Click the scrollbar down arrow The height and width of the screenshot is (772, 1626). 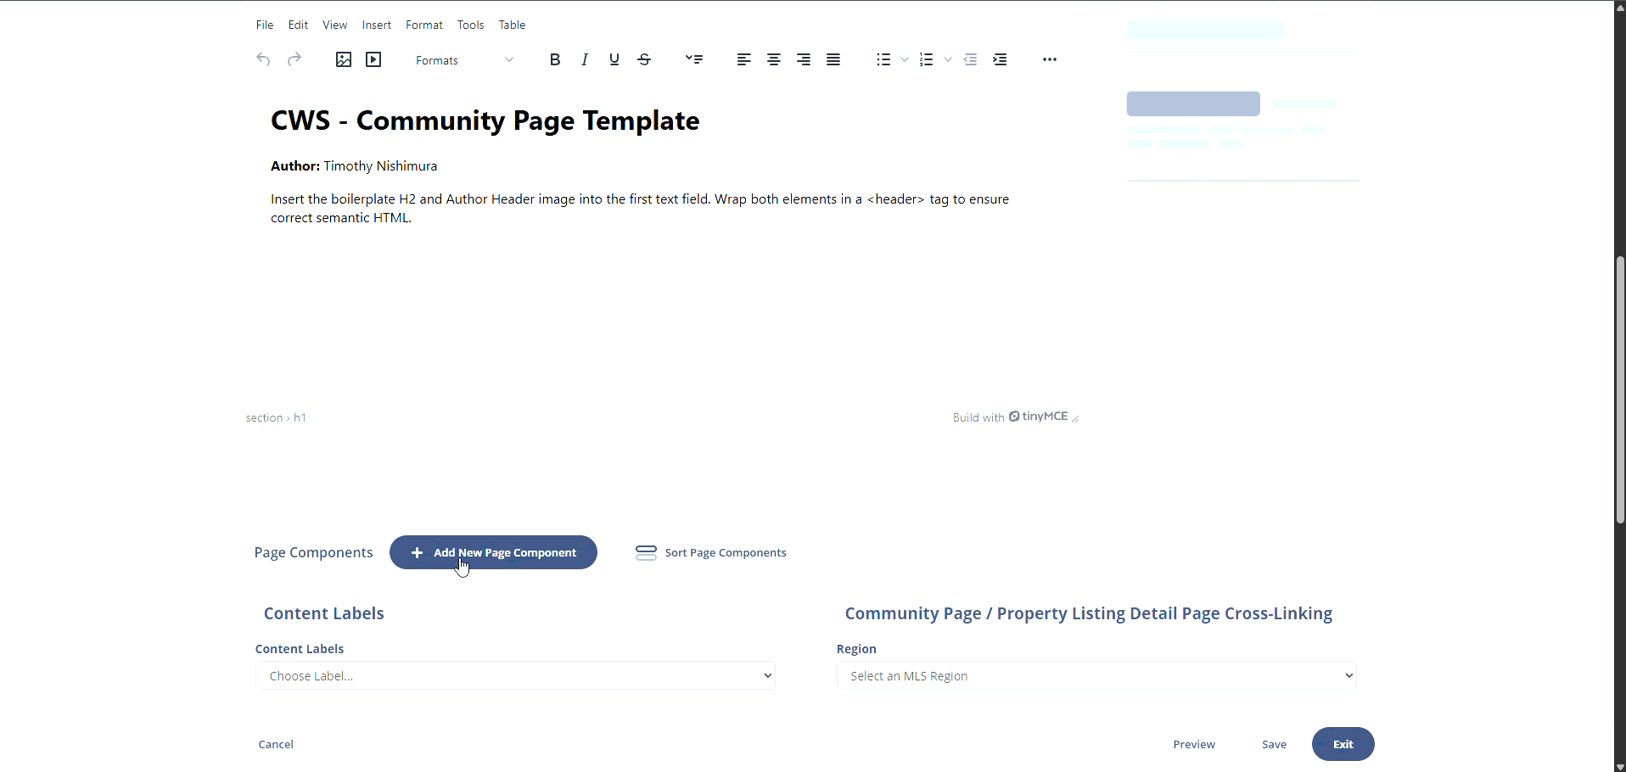click(x=1620, y=766)
